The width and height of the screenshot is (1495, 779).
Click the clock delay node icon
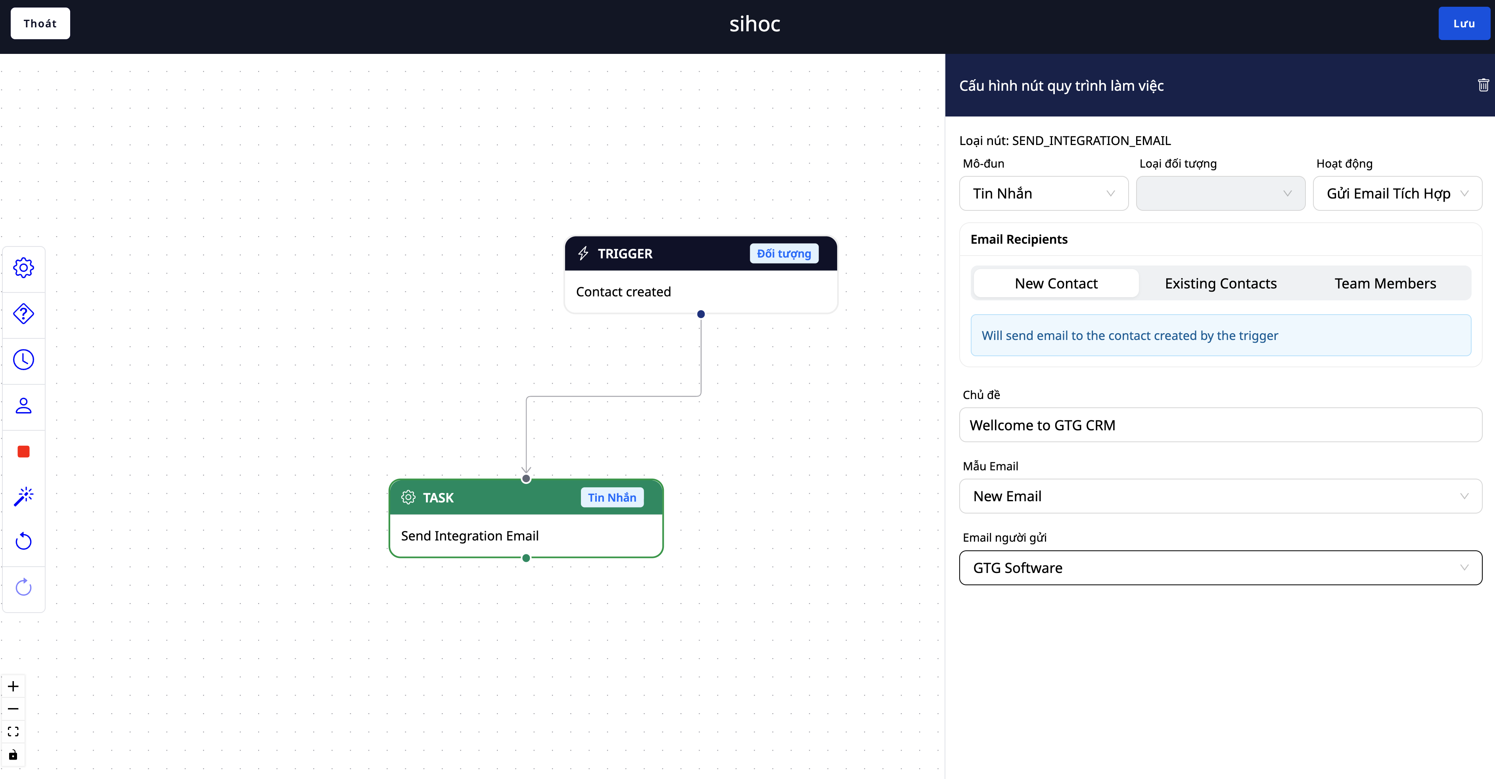click(x=23, y=360)
